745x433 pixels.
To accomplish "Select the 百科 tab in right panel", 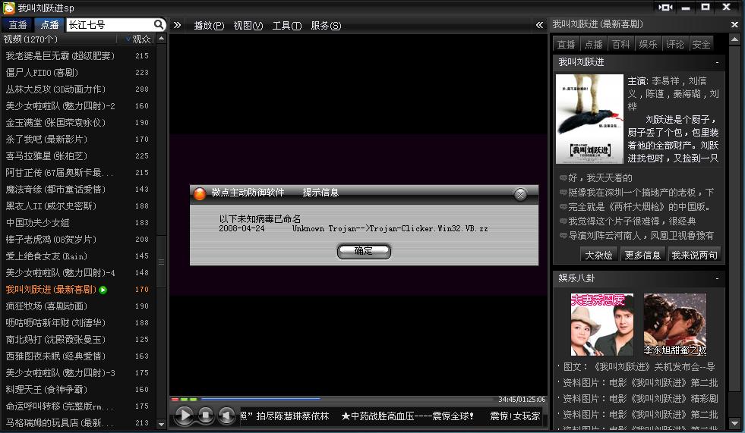I will point(620,44).
